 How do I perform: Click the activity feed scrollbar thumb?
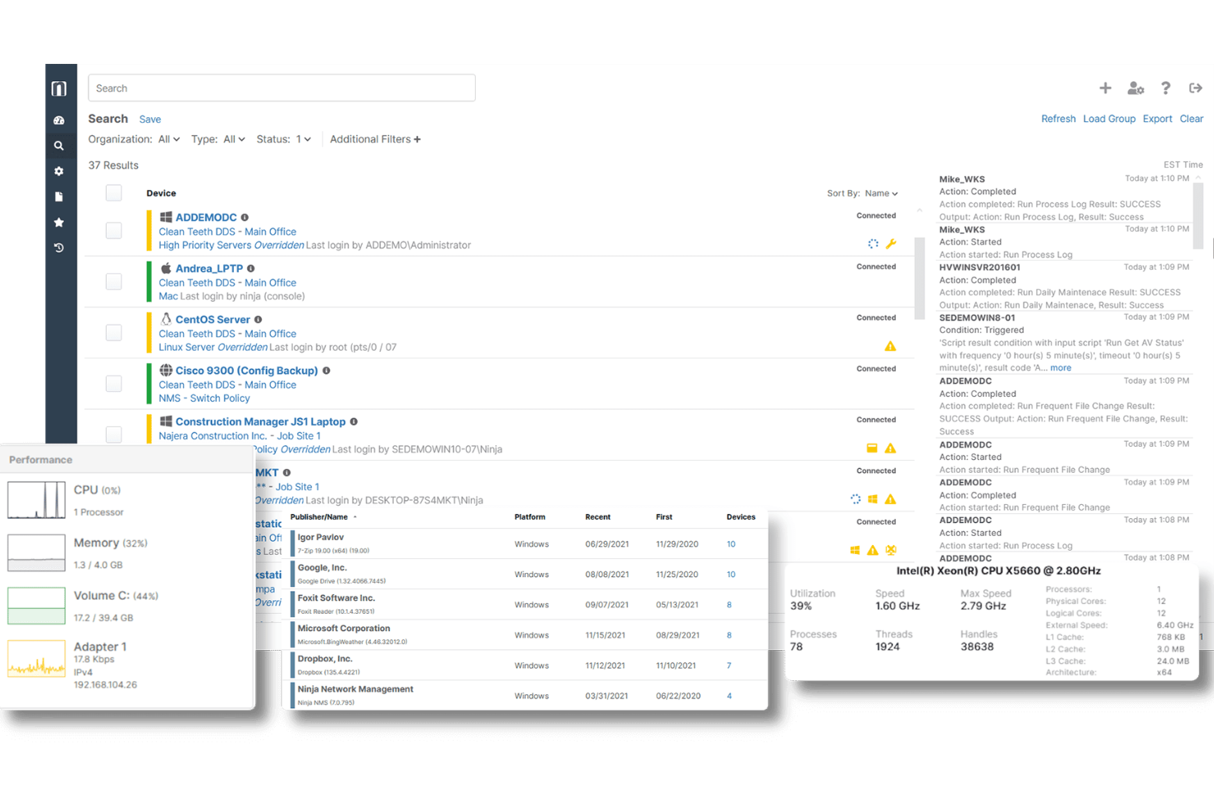(1198, 217)
